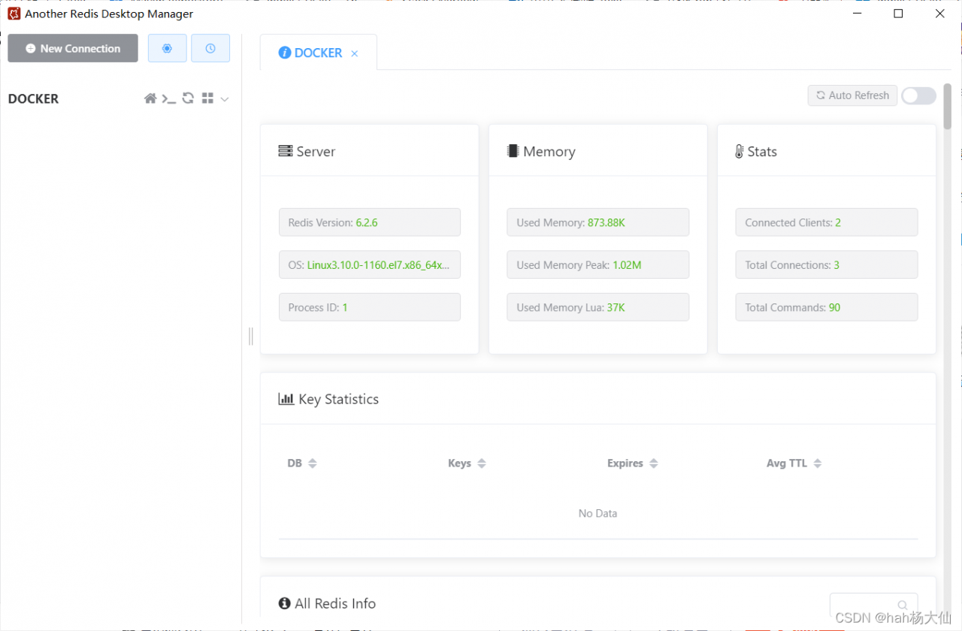Image resolution: width=962 pixels, height=631 pixels.
Task: Click the All Redis Info search field
Action: [873, 605]
